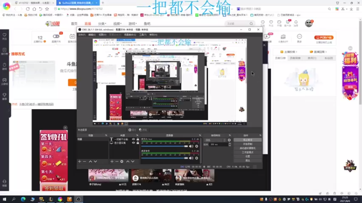The height and width of the screenshot is (203, 362).
Task: Open the transition type dropdown
Action: pyautogui.click(x=215, y=140)
